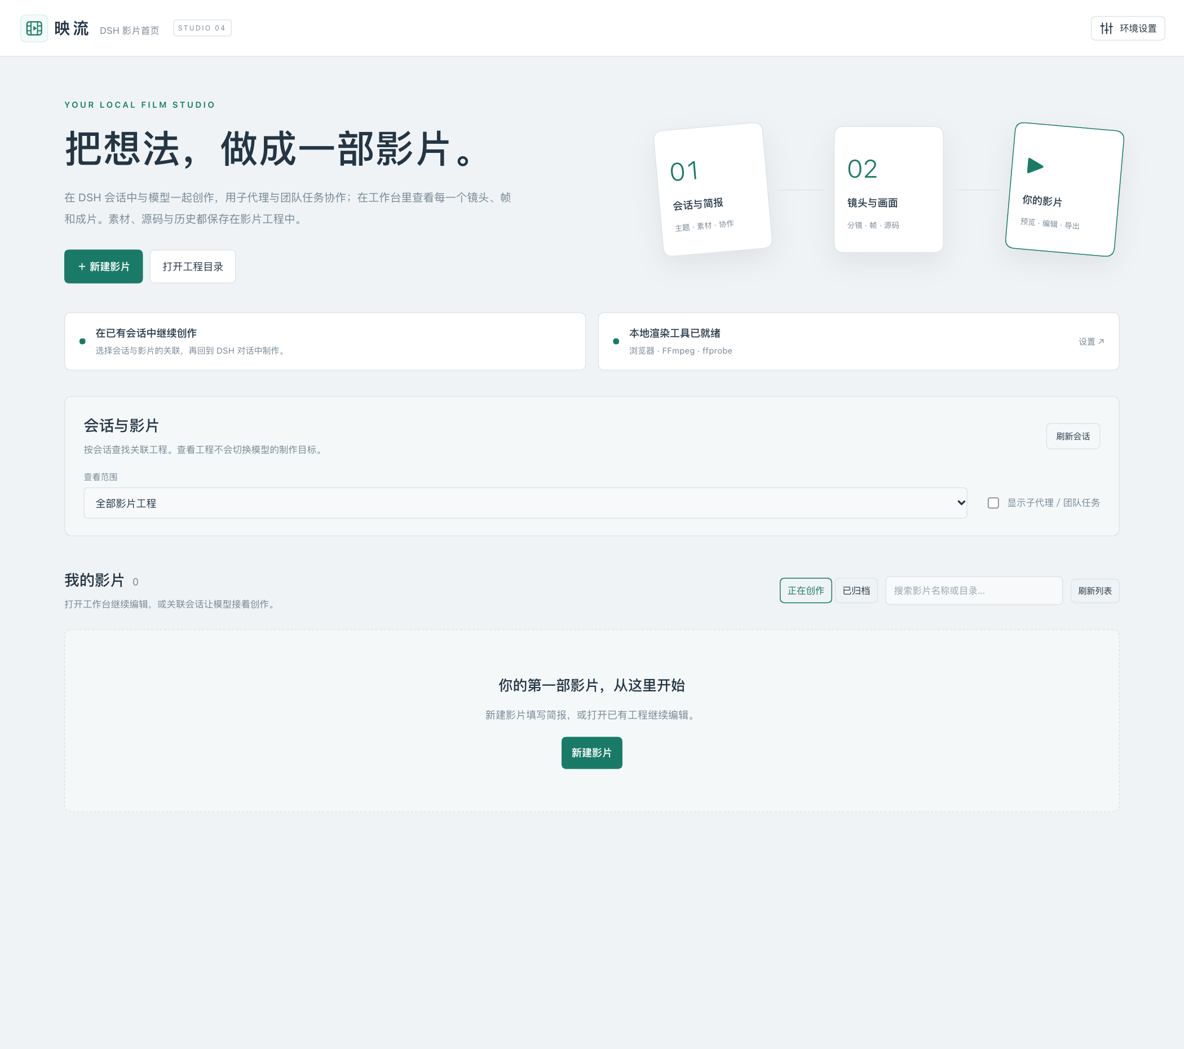Open the 设置 ↗ link for render tools
Image resolution: width=1184 pixels, height=1049 pixels.
pyautogui.click(x=1092, y=342)
